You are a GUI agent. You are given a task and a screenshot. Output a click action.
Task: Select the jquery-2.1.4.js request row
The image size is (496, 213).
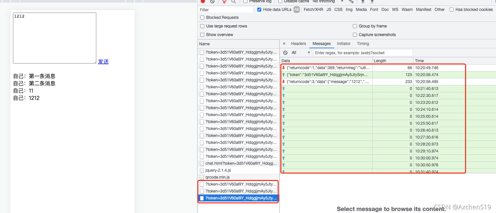(x=238, y=170)
